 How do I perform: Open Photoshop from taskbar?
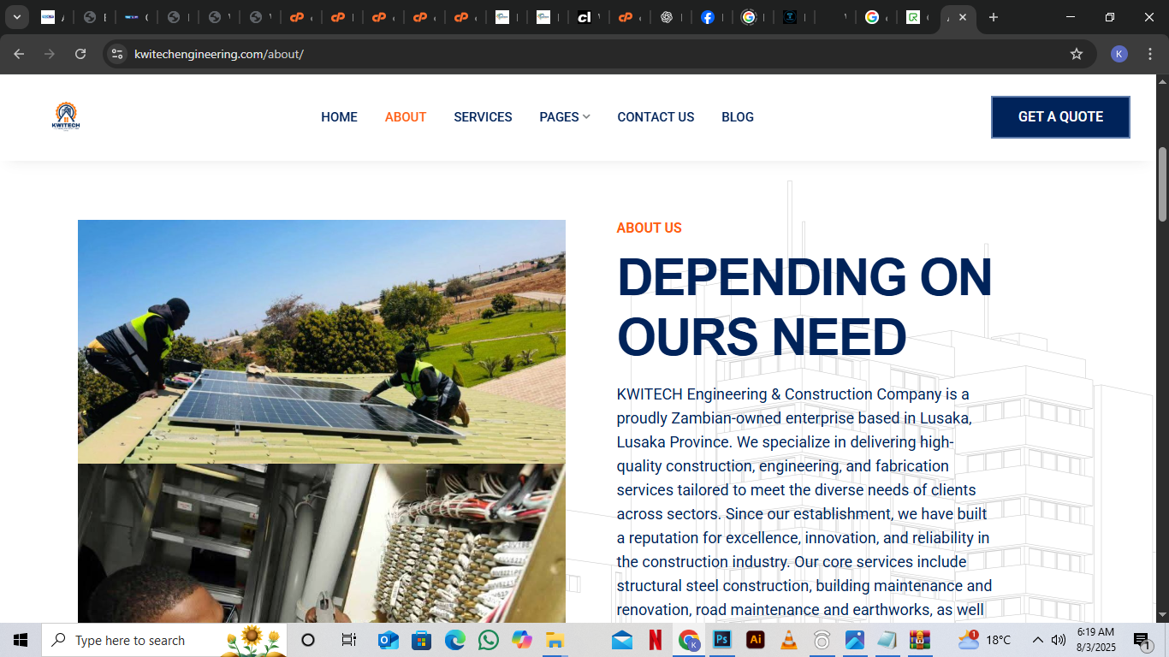click(x=722, y=640)
